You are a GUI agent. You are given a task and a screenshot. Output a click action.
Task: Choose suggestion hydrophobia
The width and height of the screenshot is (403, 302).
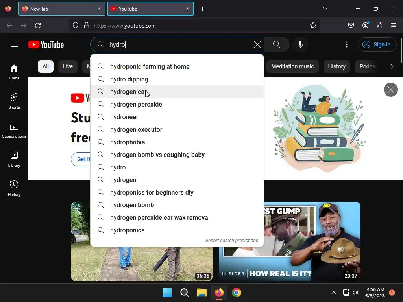(x=177, y=142)
